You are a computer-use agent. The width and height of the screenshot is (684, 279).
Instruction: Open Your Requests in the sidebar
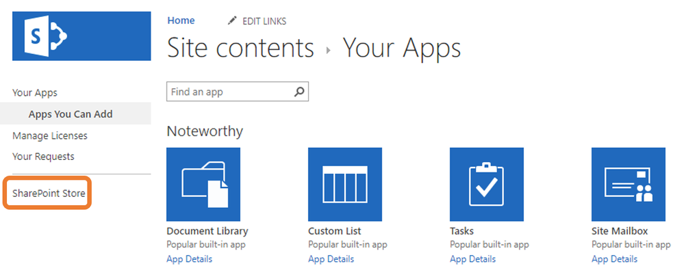43,157
